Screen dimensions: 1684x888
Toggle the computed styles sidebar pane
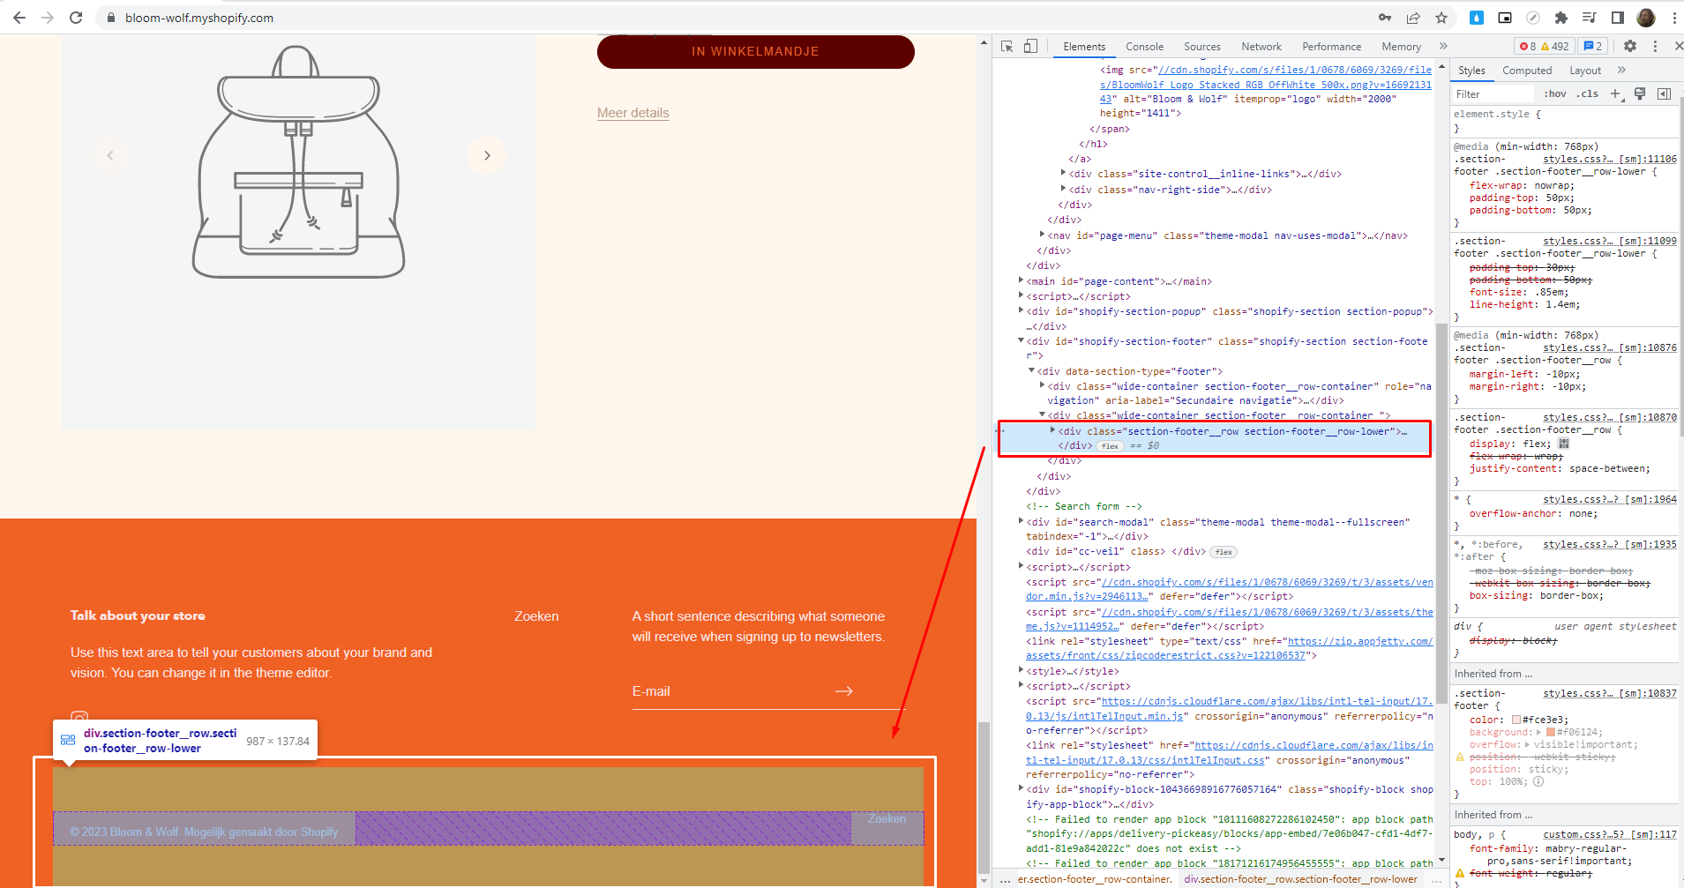click(x=1665, y=93)
